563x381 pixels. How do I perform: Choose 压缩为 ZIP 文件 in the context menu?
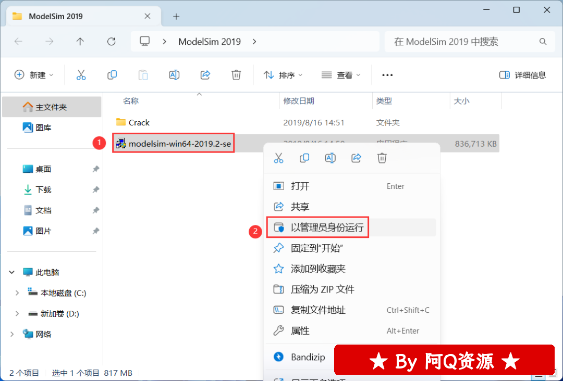tap(351, 289)
